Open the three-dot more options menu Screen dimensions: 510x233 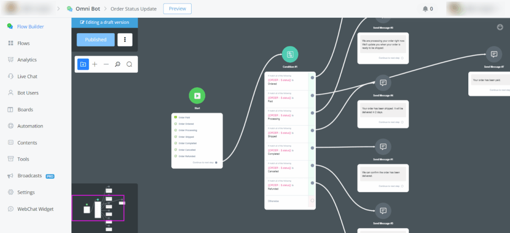[125, 40]
